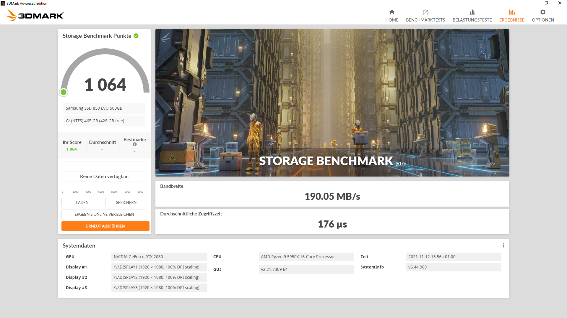567x318 pixels.
Task: Click the Optionen gear icon
Action: (543, 12)
